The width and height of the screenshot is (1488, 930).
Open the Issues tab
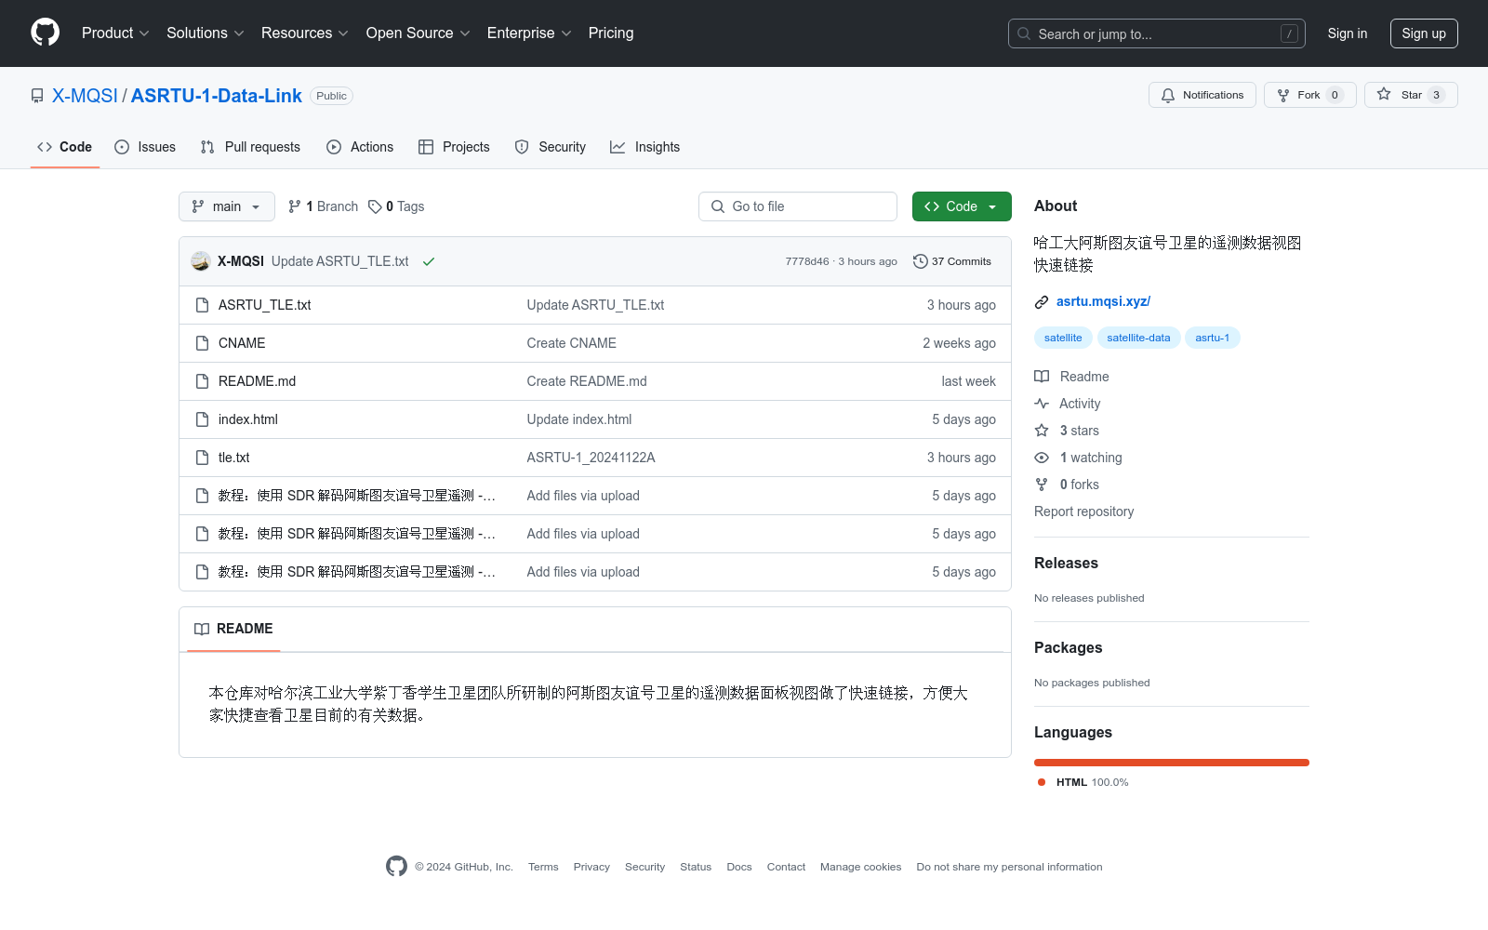pos(145,147)
